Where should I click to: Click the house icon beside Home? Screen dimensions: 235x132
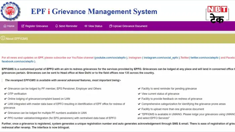click(x=5, y=26)
